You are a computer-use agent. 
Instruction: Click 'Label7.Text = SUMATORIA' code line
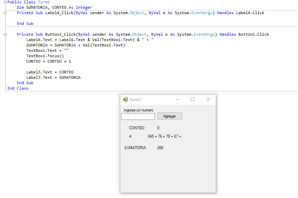pyautogui.click(x=54, y=77)
